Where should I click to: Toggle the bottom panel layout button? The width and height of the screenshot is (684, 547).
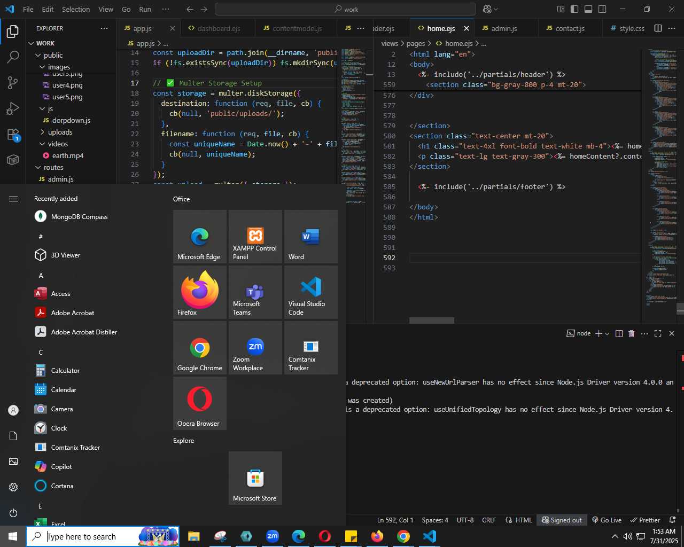click(588, 9)
